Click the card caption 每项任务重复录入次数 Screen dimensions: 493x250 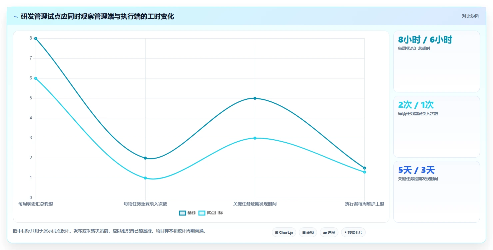coord(418,114)
